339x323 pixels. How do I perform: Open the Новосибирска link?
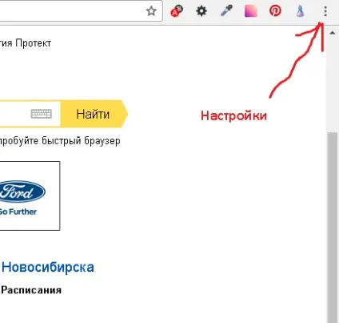[x=48, y=267]
